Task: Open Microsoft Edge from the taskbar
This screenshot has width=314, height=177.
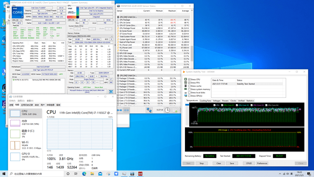Action: pos(84,174)
